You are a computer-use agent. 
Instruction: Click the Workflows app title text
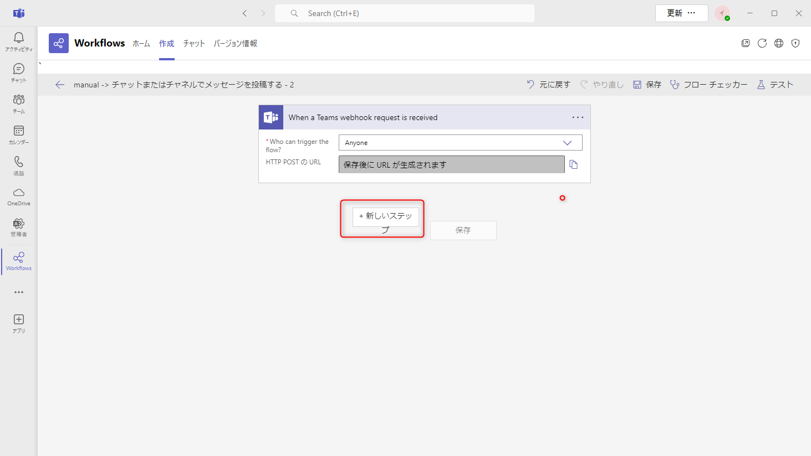[100, 43]
